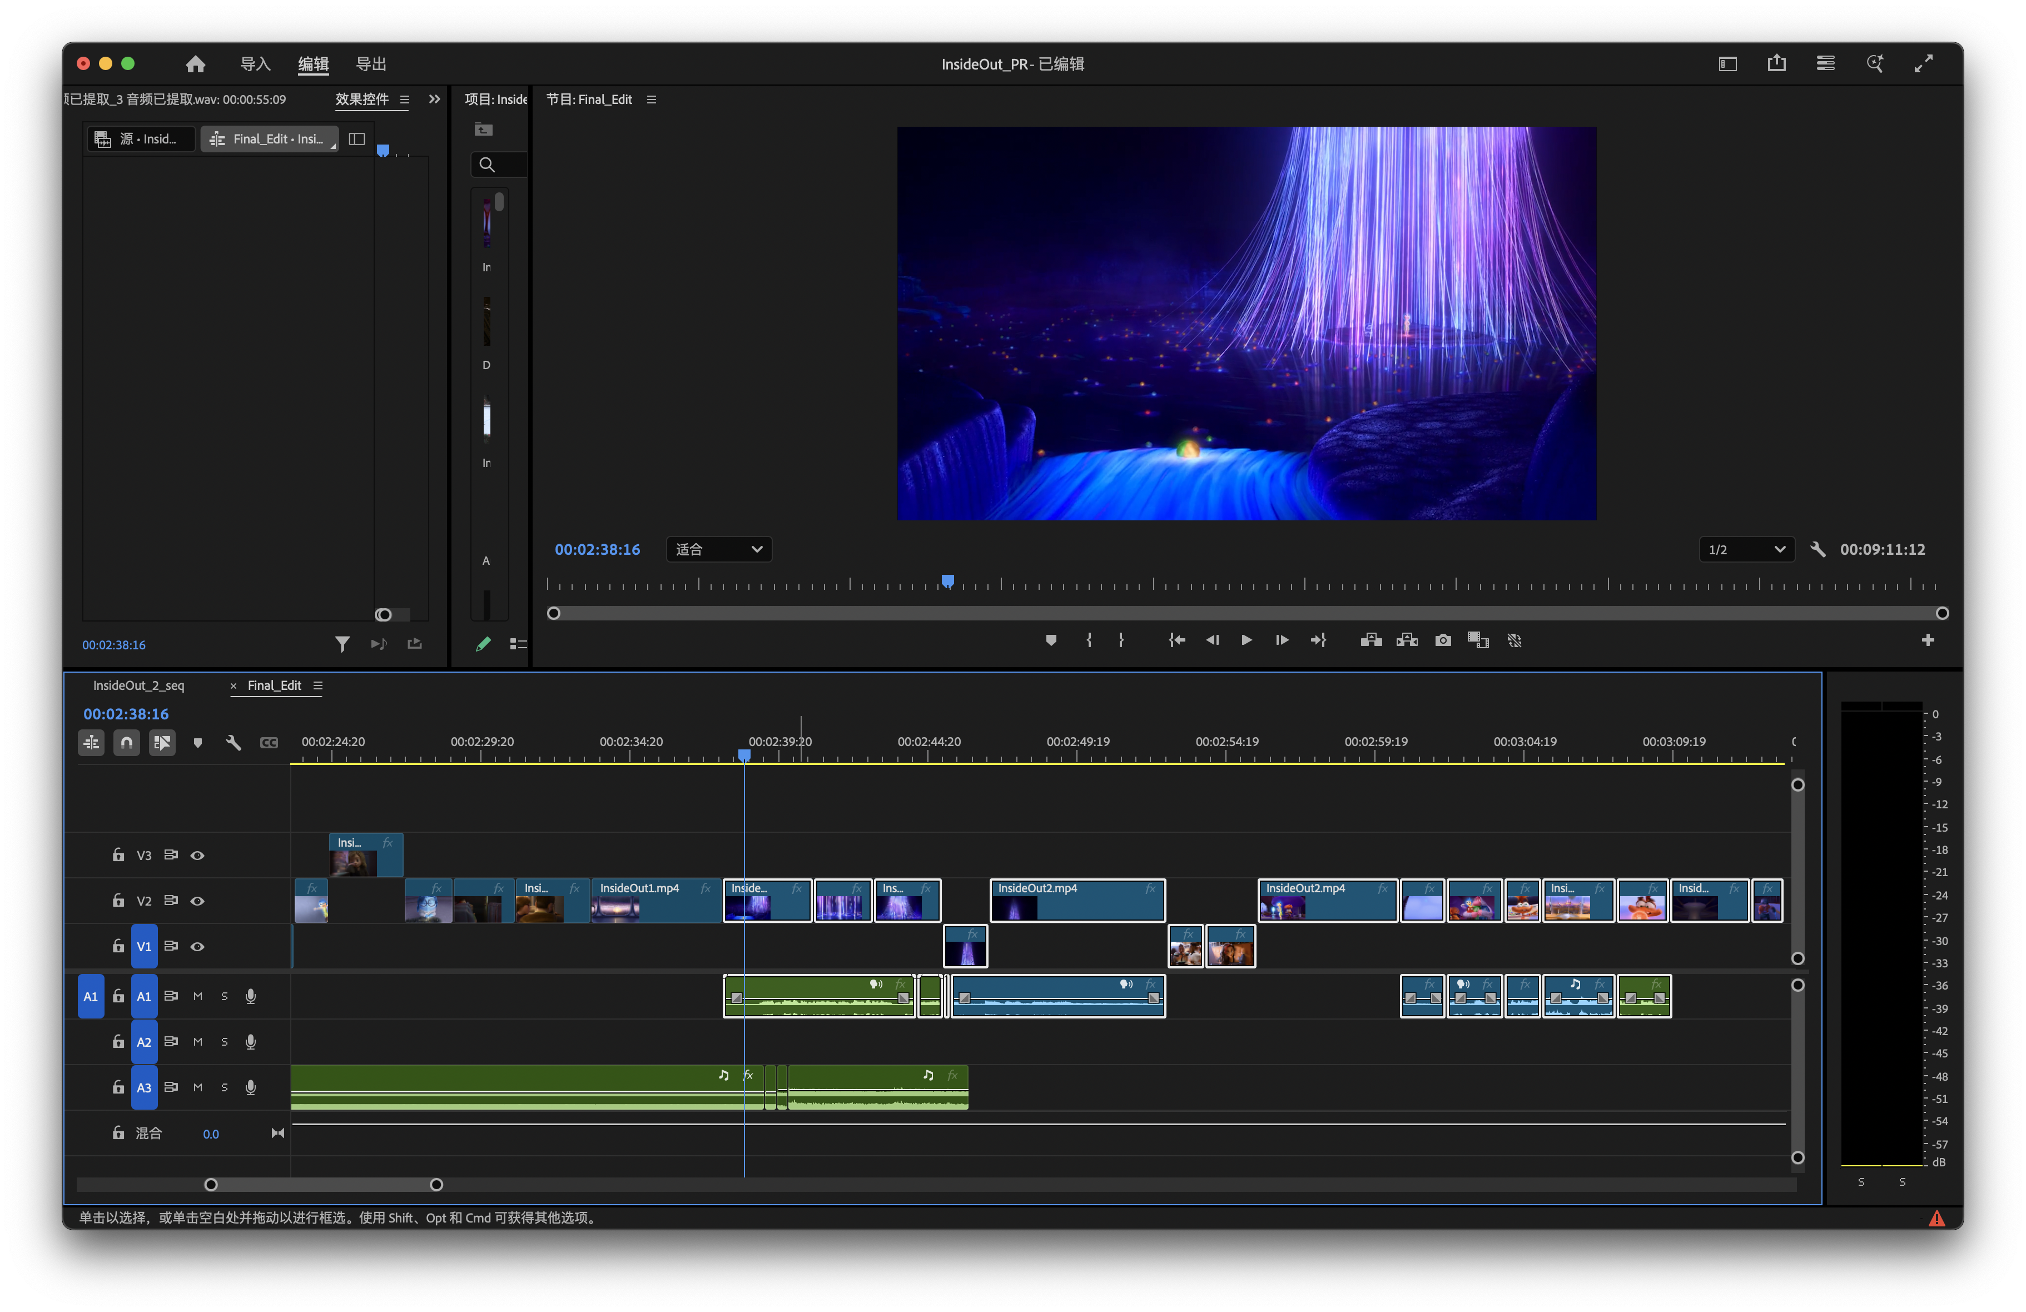
Task: Toggle nest sequence insert mode in timeline
Action: [91, 742]
